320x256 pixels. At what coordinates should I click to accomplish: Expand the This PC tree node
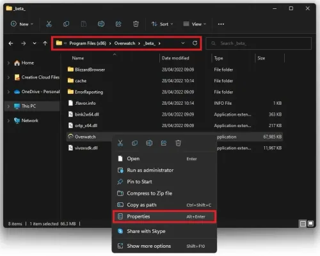coord(8,106)
